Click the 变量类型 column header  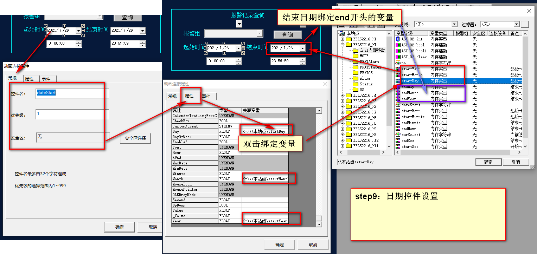[x=441, y=33]
